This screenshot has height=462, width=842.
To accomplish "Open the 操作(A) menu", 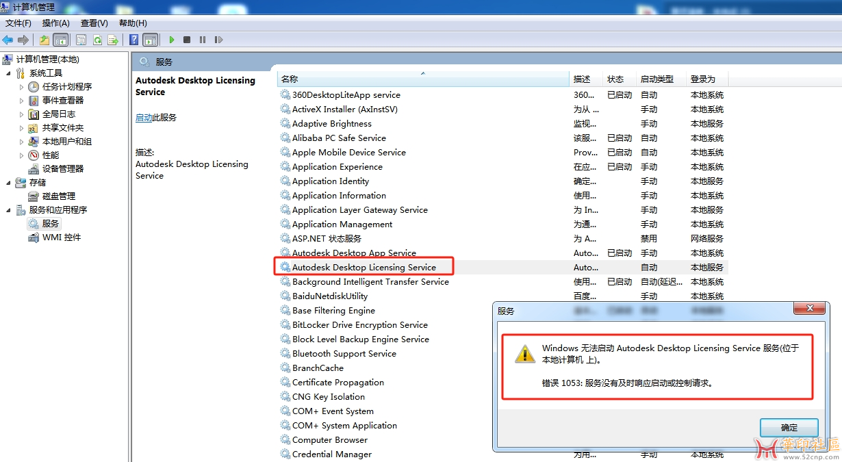I will 55,23.
